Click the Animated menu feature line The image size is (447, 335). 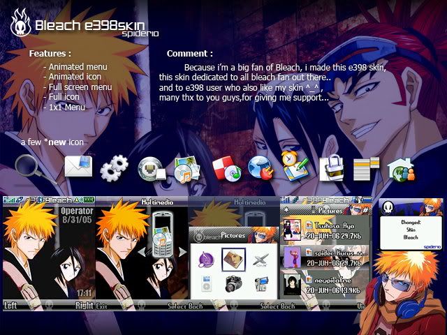(x=75, y=67)
